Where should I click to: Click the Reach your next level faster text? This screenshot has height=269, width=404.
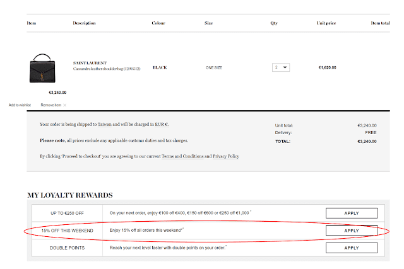168,248
